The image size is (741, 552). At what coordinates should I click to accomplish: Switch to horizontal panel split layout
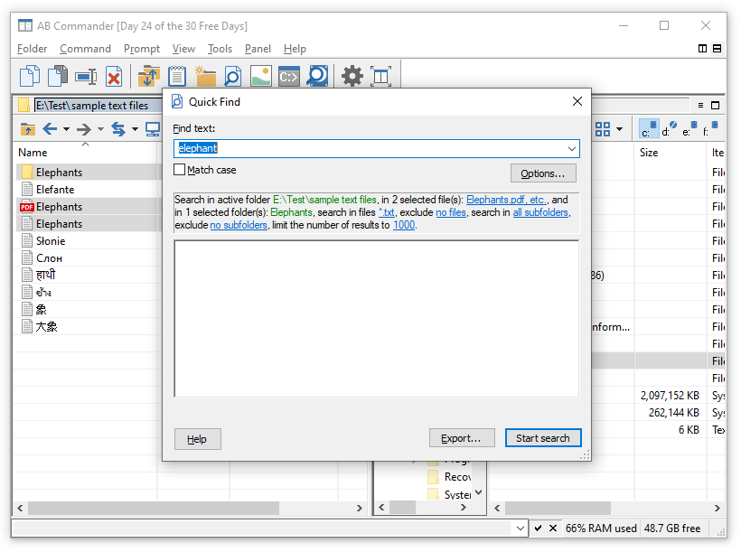pyautogui.click(x=717, y=48)
